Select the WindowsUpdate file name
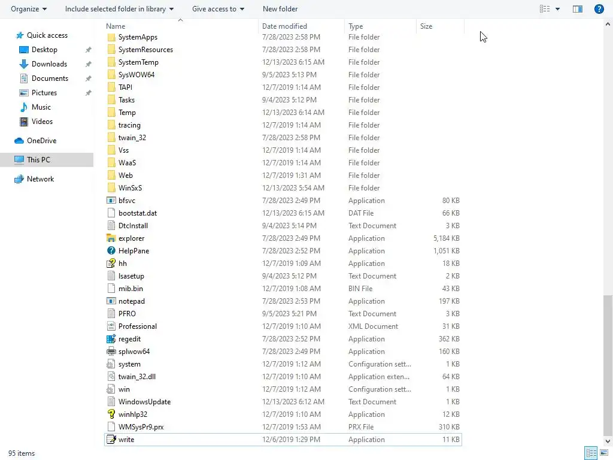The width and height of the screenshot is (613, 460). click(144, 402)
